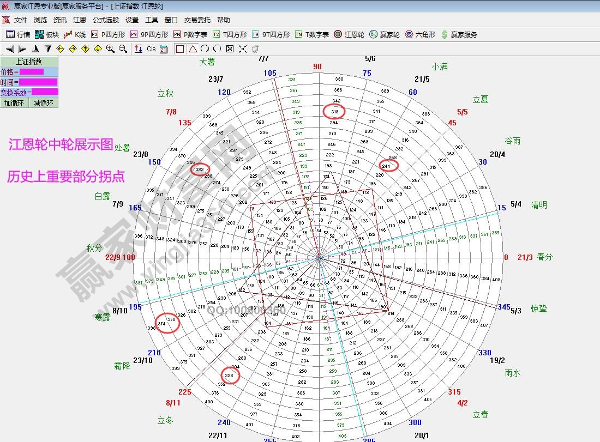Click the 加循环 button
The image size is (600, 442).
(x=14, y=103)
